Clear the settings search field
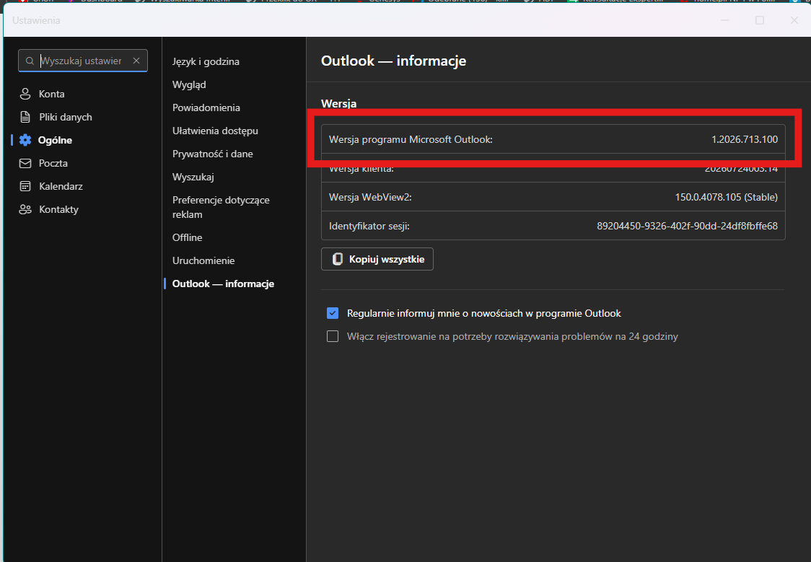 (136, 61)
